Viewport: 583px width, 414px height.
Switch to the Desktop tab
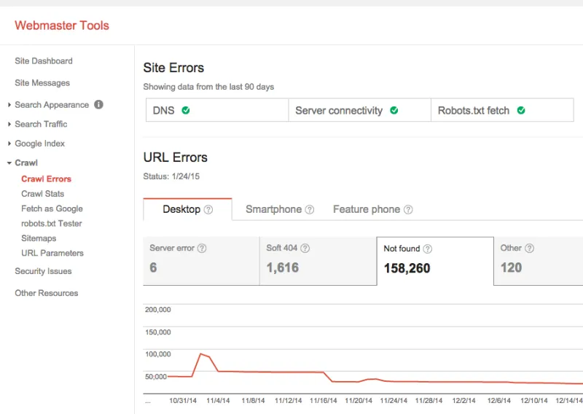187,209
